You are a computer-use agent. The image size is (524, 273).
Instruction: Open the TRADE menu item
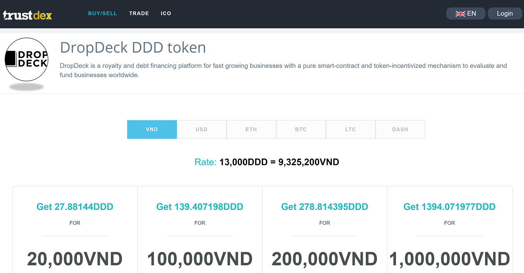tap(139, 14)
